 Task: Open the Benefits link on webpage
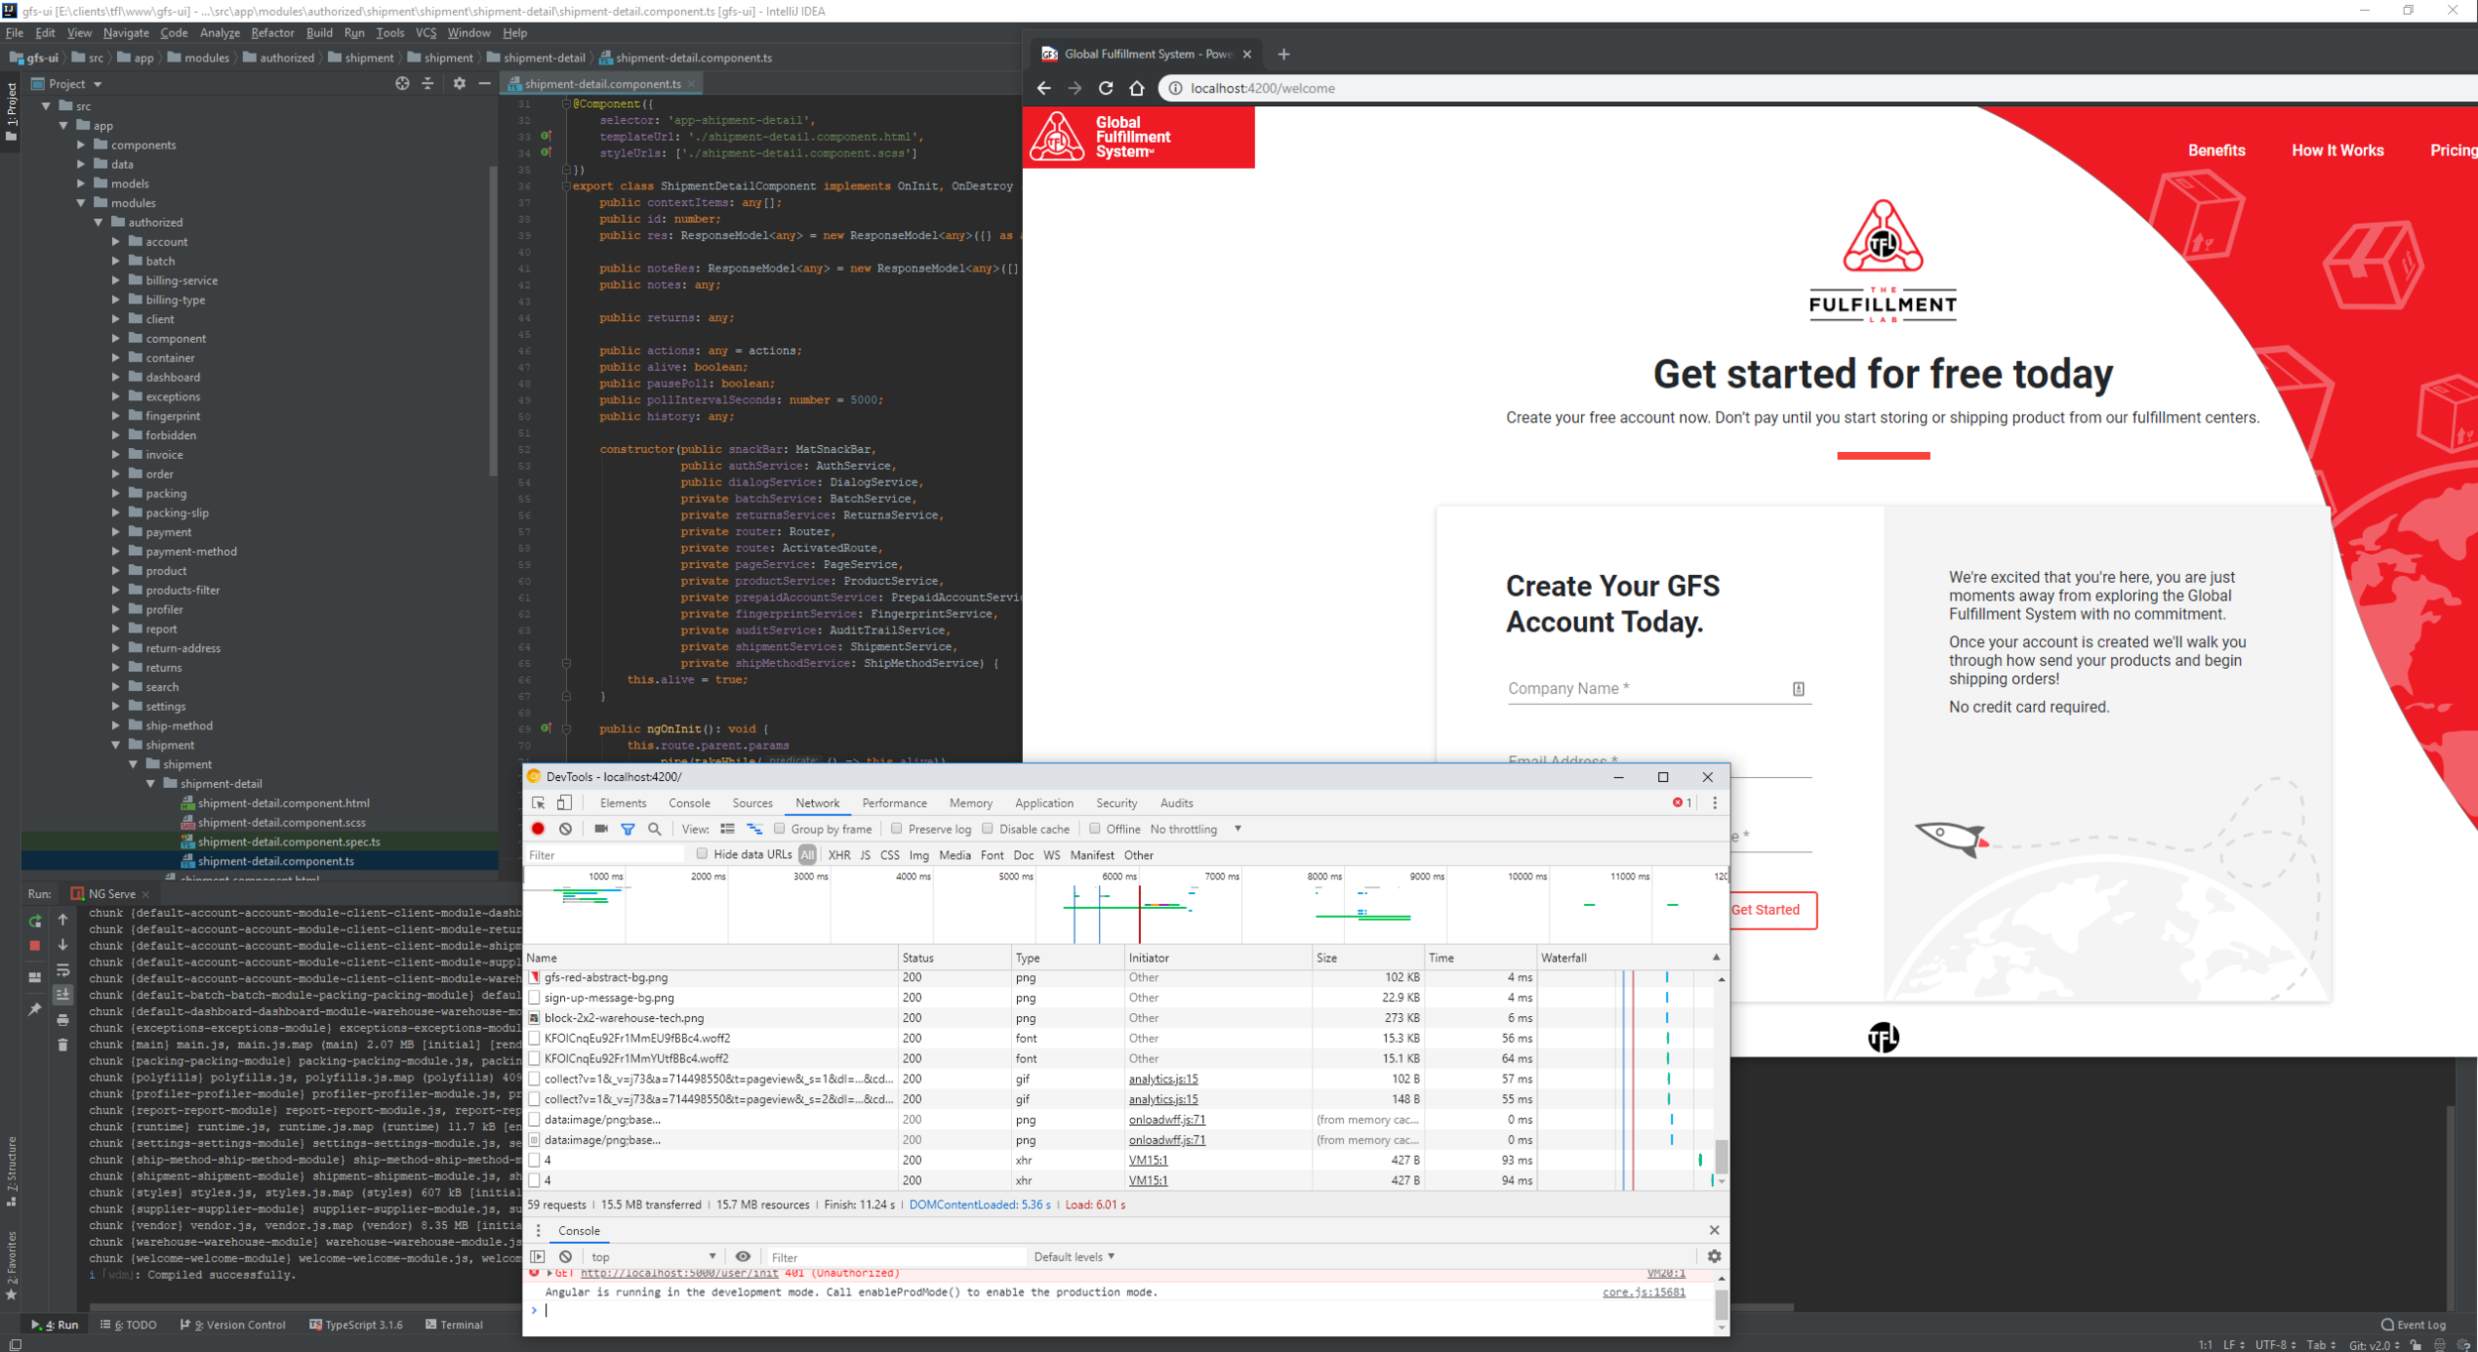(2216, 151)
